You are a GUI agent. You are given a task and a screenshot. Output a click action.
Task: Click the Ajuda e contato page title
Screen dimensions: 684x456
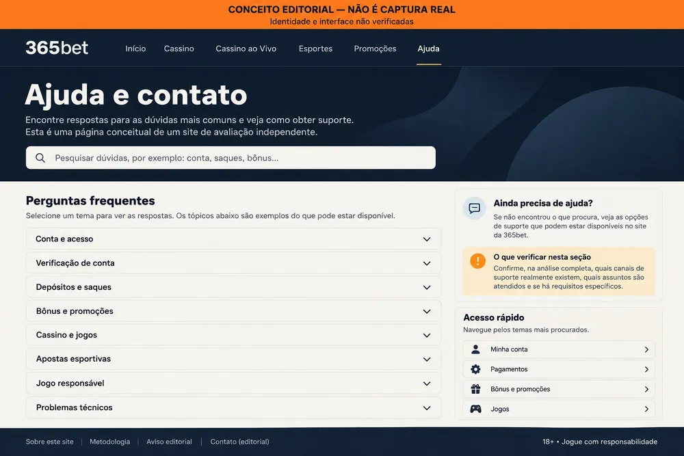[x=136, y=94]
